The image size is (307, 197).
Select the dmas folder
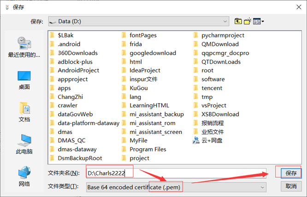tap(61, 132)
